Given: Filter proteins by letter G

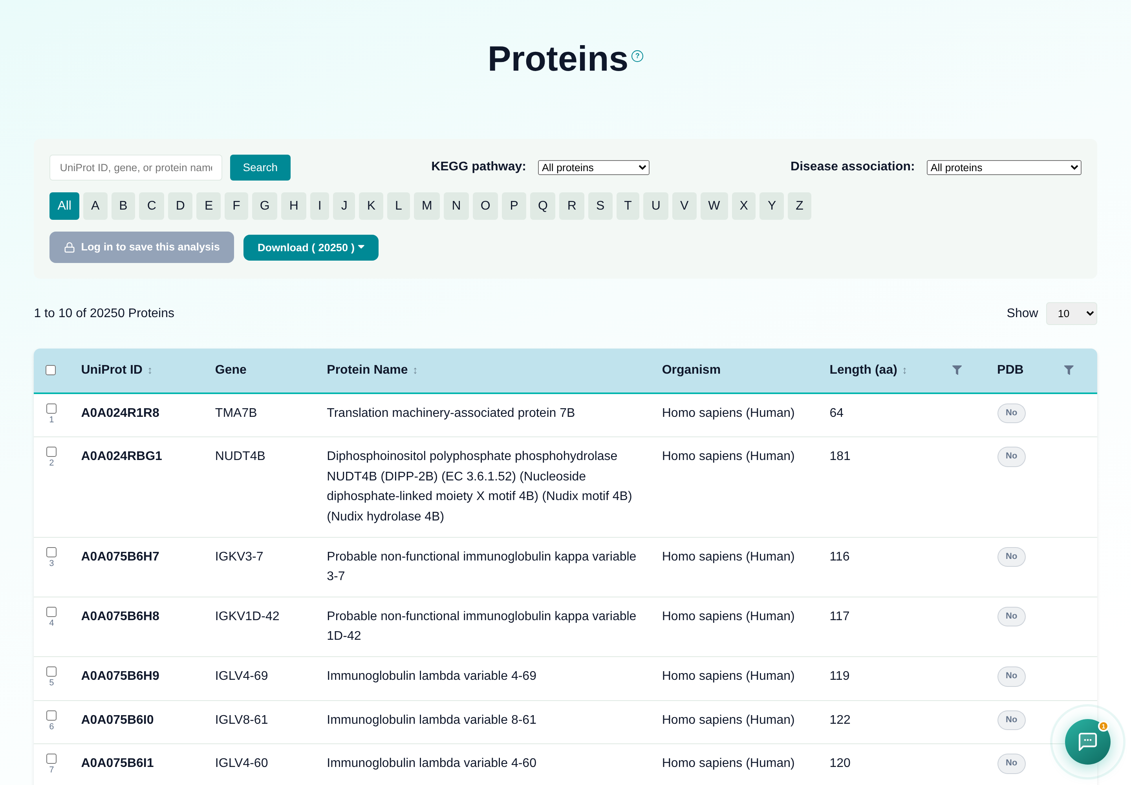Looking at the screenshot, I should click(x=264, y=206).
